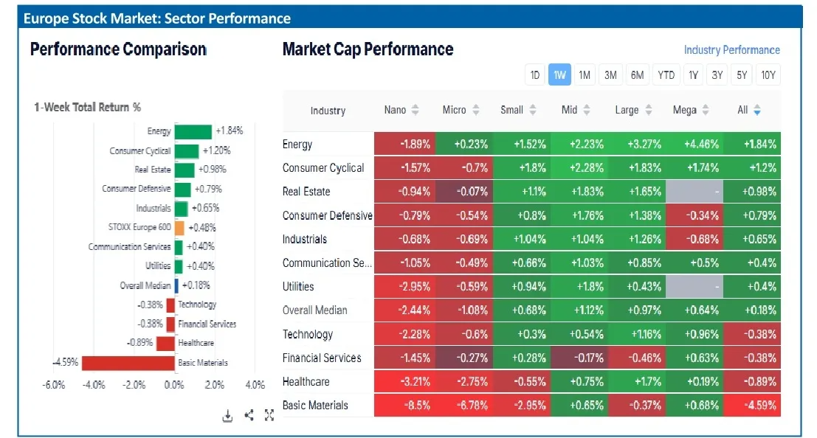Image resolution: width=817 pixels, height=438 pixels.
Task: Download the 1-Week Total Return chart
Action: [227, 416]
